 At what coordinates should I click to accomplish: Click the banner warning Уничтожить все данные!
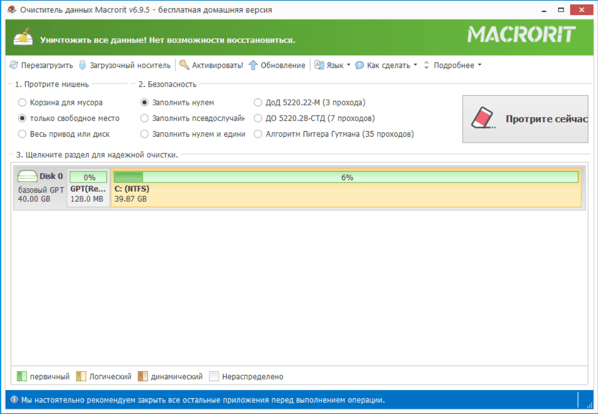tap(168, 40)
